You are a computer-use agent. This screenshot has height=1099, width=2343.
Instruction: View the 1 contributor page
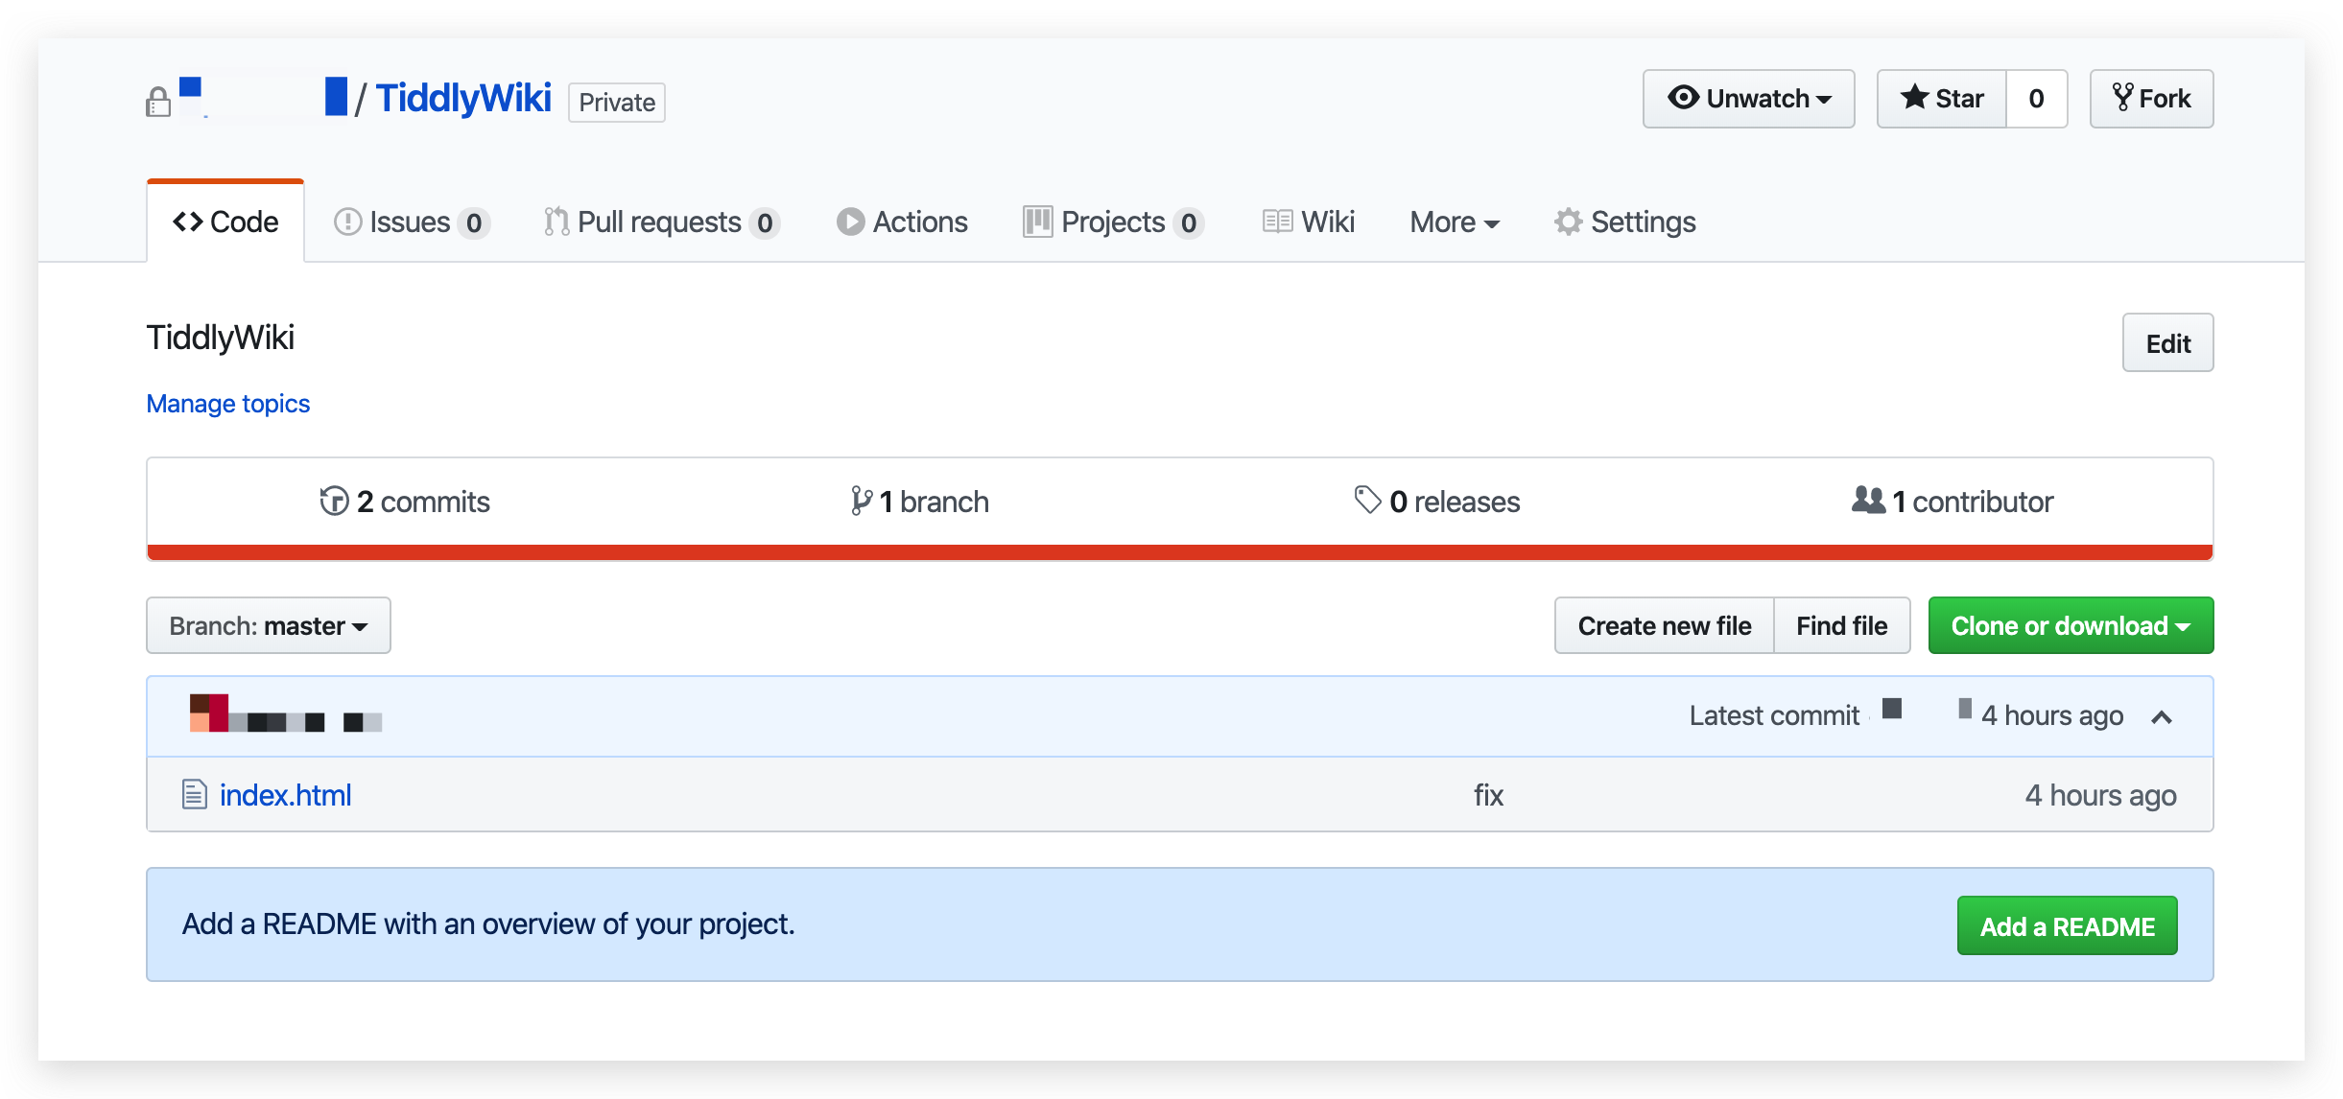(x=1952, y=501)
